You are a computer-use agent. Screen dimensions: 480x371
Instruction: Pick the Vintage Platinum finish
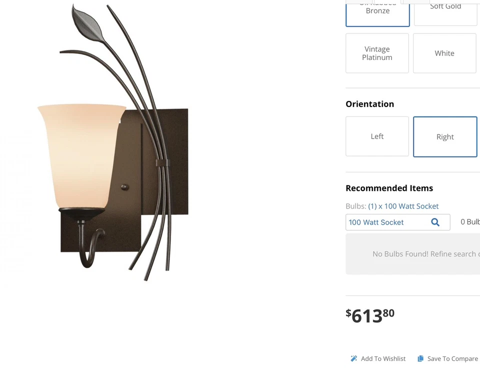377,53
